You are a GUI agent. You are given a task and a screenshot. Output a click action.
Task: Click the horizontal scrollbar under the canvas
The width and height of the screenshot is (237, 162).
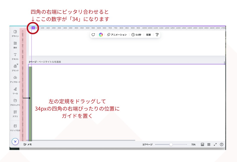tap(80, 140)
